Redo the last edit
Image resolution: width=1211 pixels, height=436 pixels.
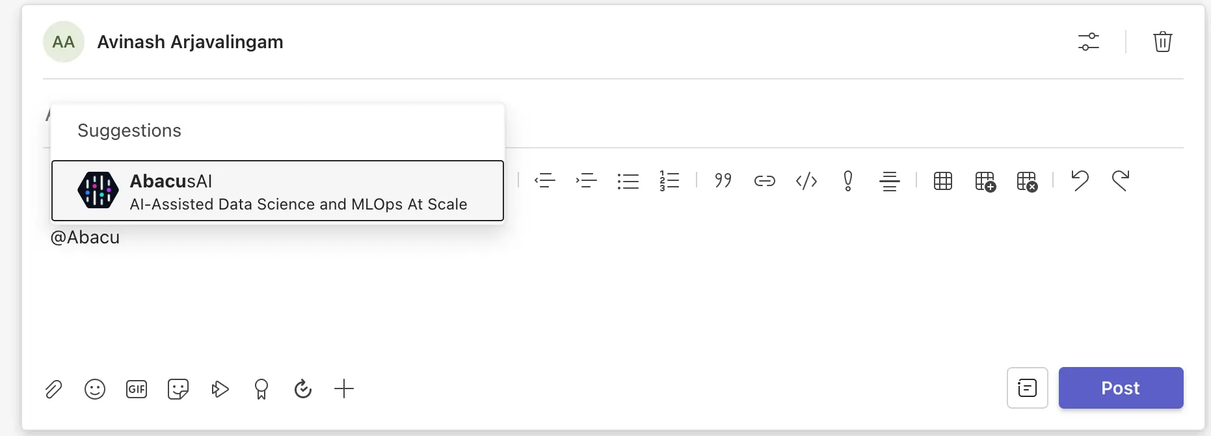1121,180
